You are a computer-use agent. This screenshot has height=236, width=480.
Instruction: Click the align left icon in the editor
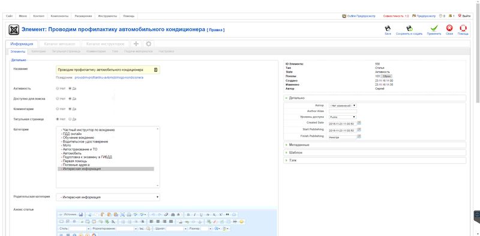click(151, 222)
